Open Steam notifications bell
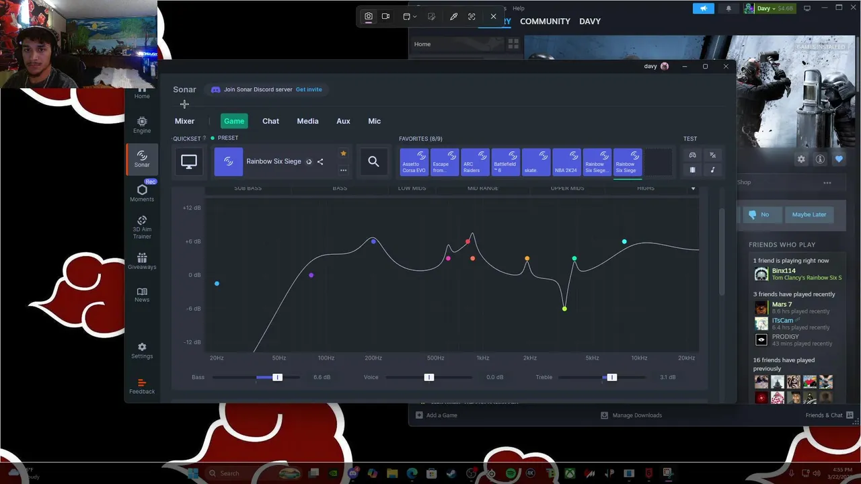 (728, 8)
